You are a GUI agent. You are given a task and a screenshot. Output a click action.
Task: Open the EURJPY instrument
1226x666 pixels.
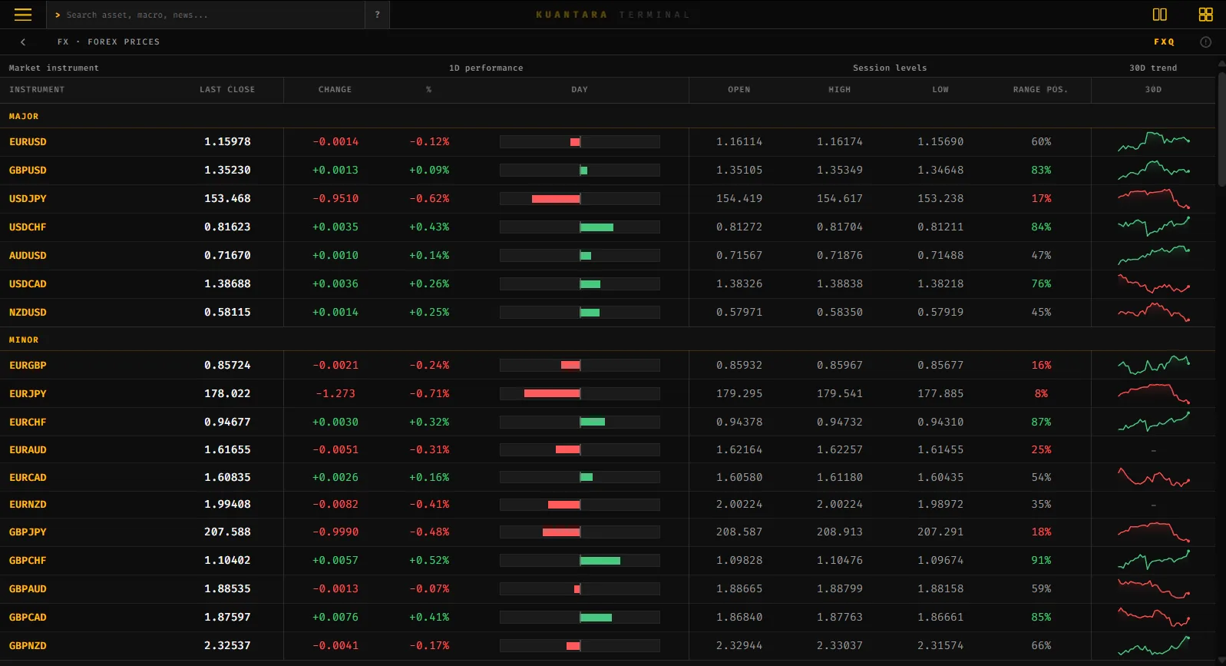[28, 394]
